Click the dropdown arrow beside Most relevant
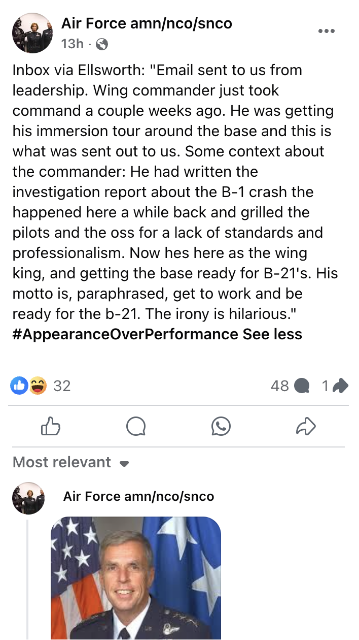The width and height of the screenshot is (359, 640). [x=124, y=464]
